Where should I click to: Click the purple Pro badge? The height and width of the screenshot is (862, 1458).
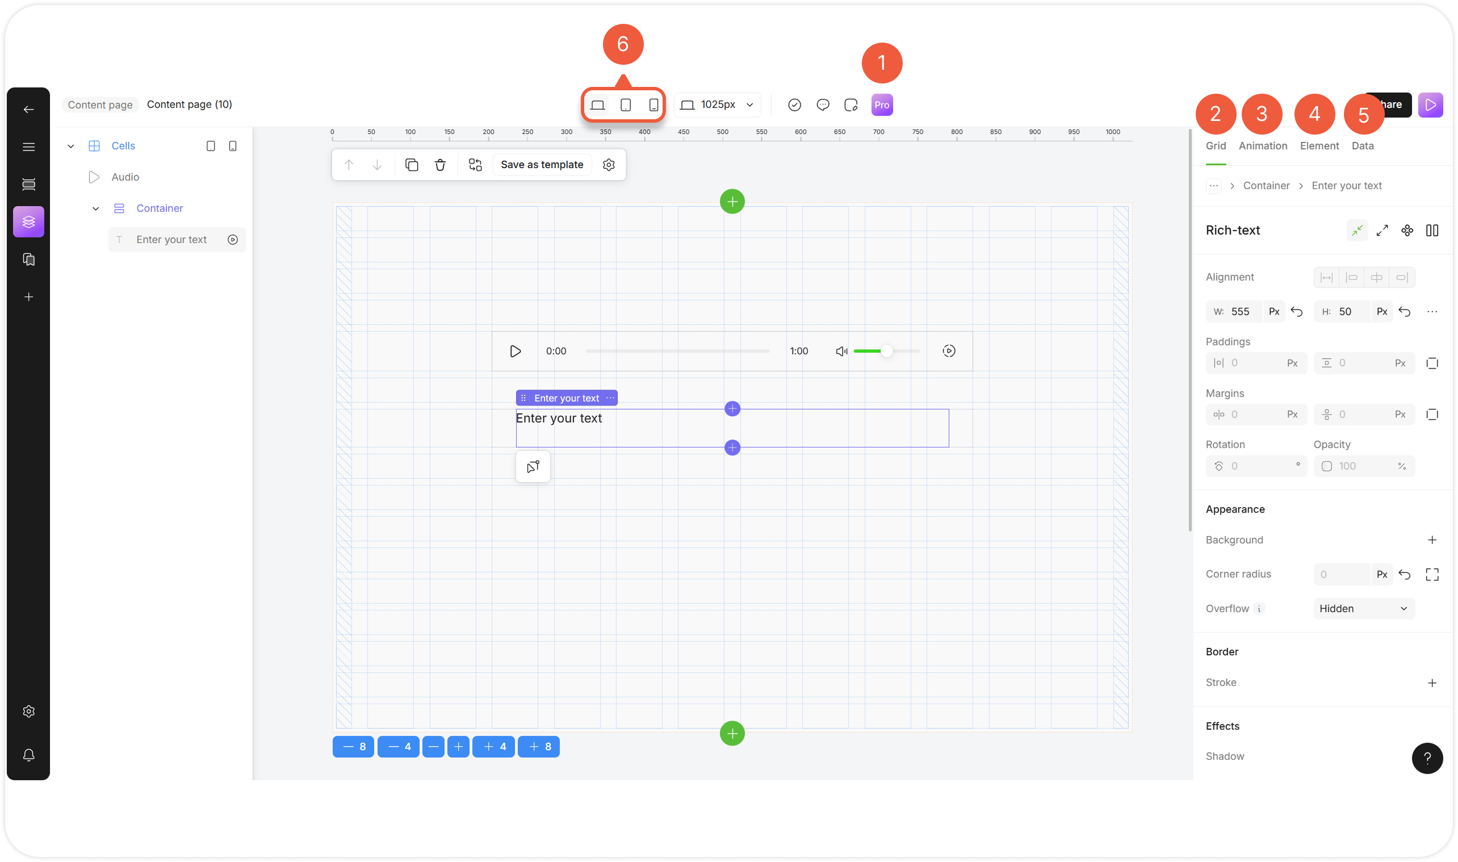pyautogui.click(x=881, y=105)
